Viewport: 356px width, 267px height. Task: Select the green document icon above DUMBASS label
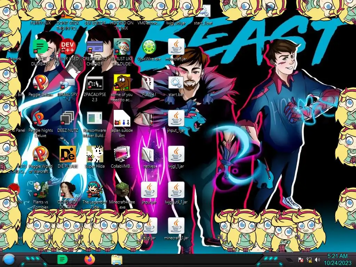click(40, 47)
